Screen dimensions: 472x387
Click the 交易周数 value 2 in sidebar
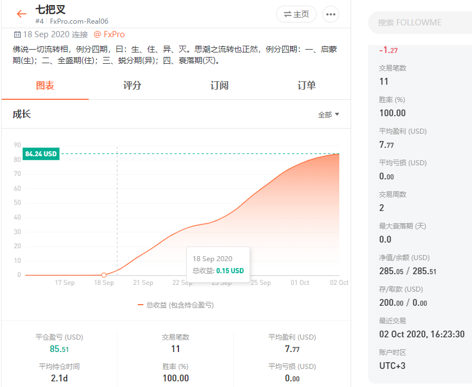pos(382,208)
